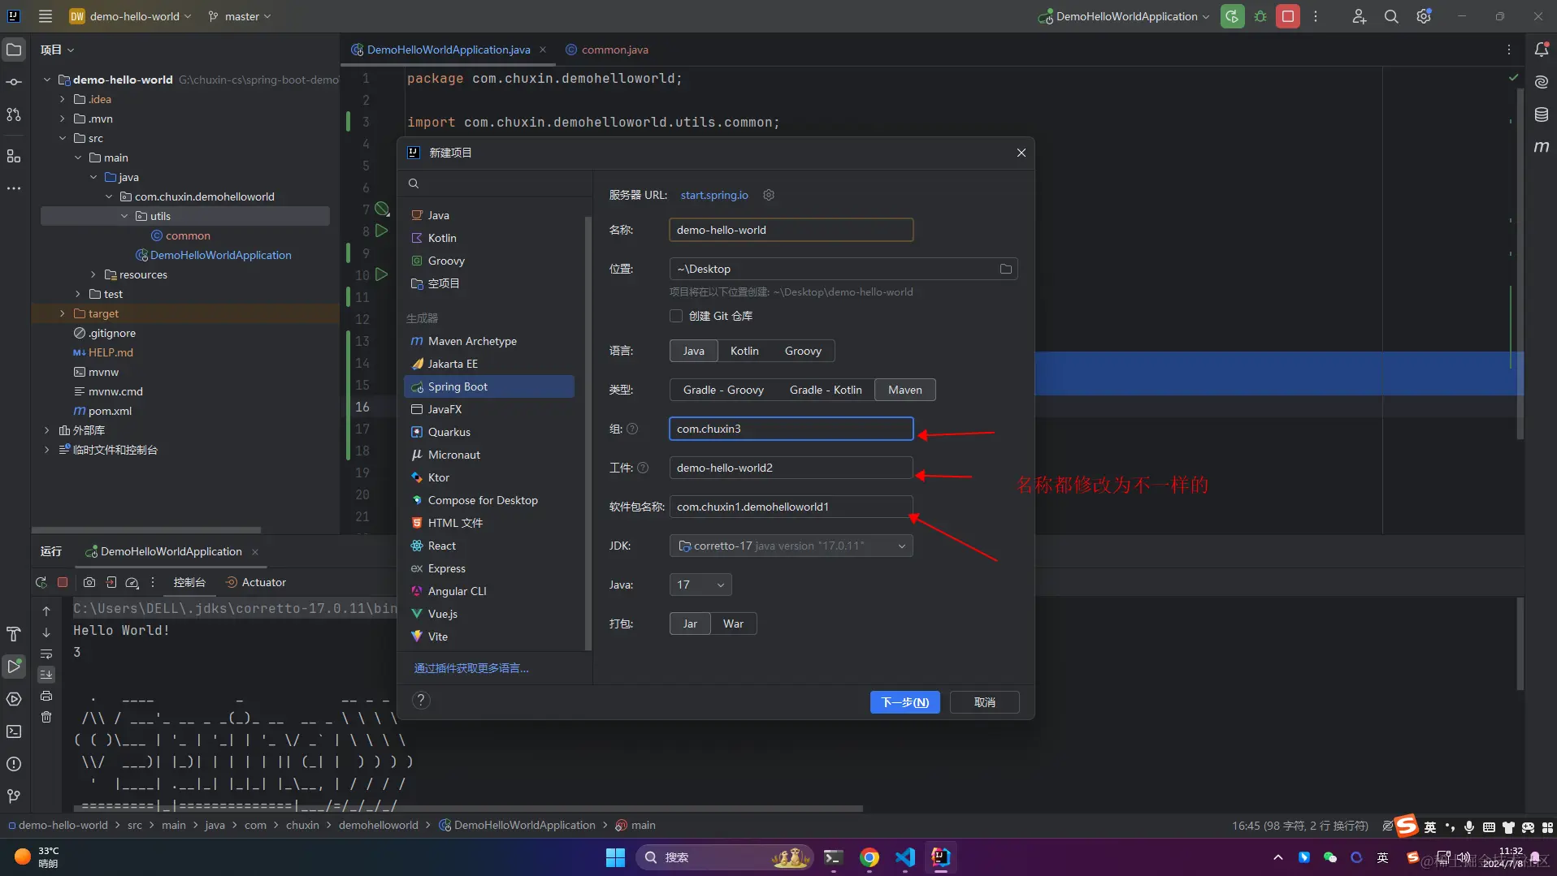Viewport: 1557px width, 876px height.
Task: Select Java as the language
Action: tap(693, 351)
